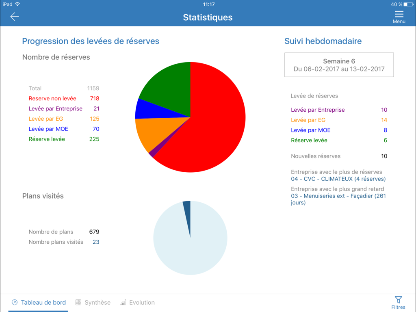416x312 pixels.
Task: Tap the Nouvelles réserves value 10
Action: tap(384, 156)
